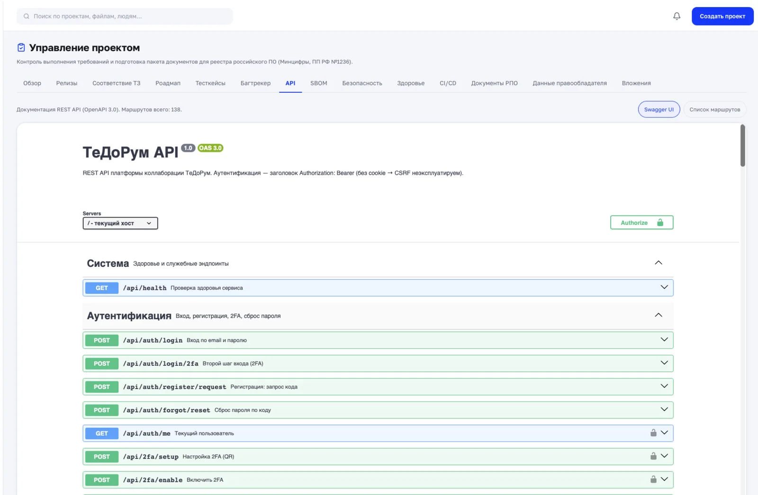Collapse the Аутентификация section
The height and width of the screenshot is (495, 758).
click(659, 315)
